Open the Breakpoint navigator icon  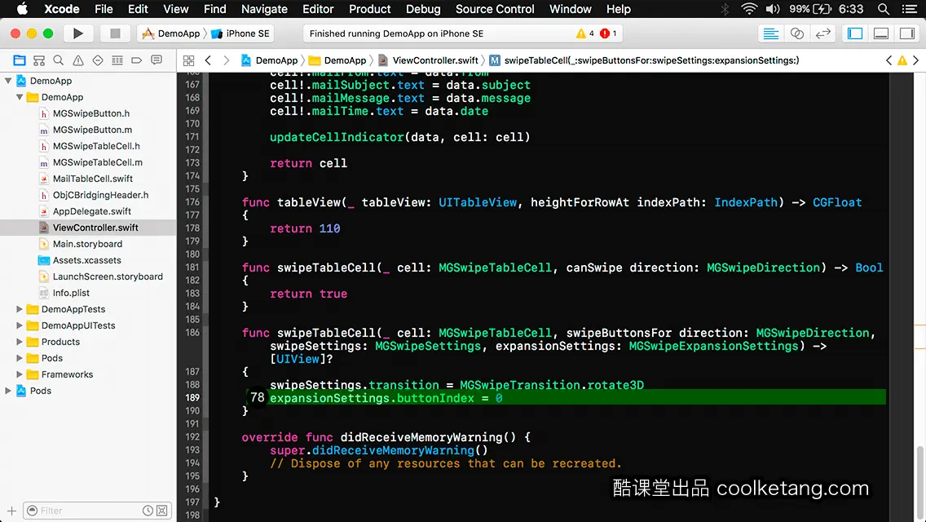pos(137,60)
